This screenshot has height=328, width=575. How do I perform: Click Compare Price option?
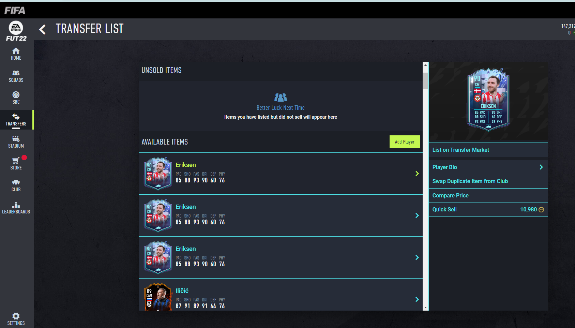click(488, 196)
